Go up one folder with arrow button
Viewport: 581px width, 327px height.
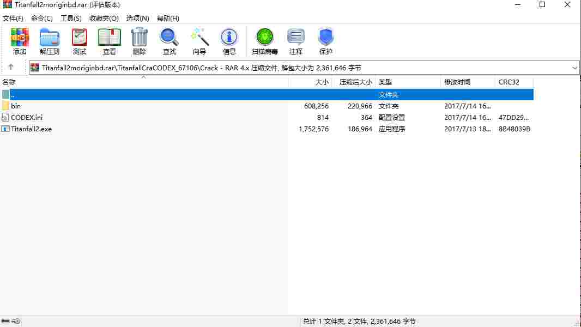click(11, 67)
